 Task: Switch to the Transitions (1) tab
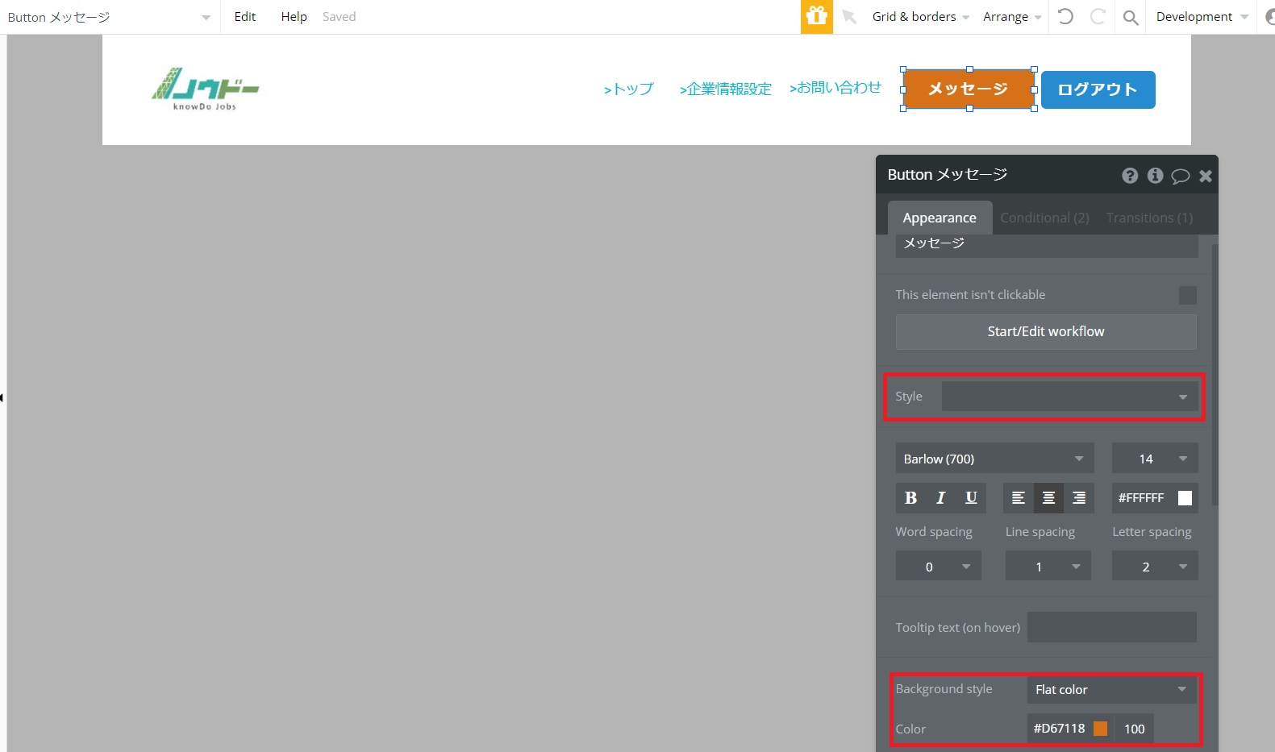point(1149,218)
